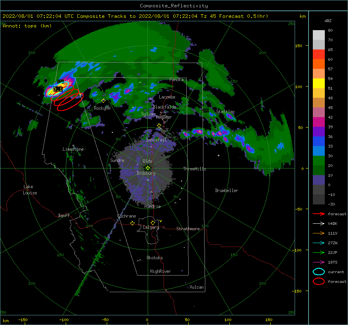This screenshot has width=348, height=325.
Task: Click the ThreeHills label
Action: (194, 169)
